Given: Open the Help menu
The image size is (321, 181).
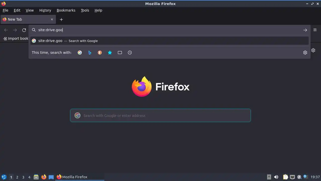Looking at the screenshot, I should pos(98,10).
